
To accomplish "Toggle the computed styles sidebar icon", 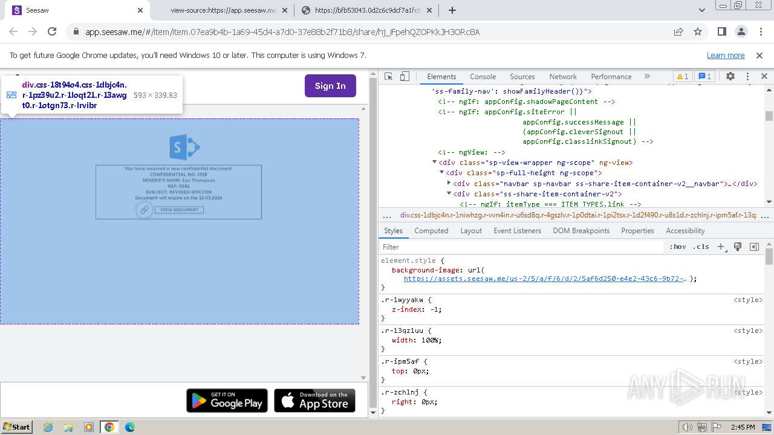I will [x=754, y=246].
